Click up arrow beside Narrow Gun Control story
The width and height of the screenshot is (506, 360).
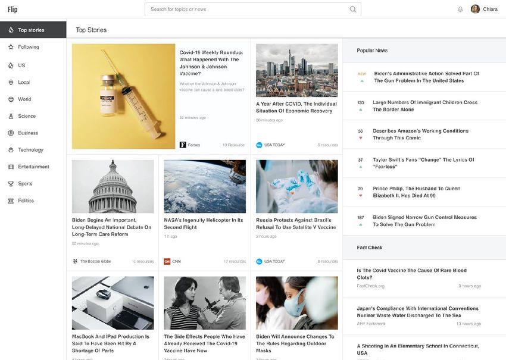(361, 224)
